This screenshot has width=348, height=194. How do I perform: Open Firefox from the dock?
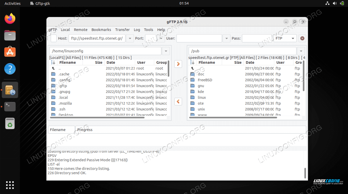point(10,19)
